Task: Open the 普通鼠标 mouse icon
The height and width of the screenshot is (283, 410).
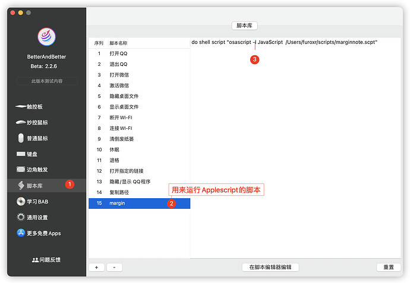Action: pos(21,138)
